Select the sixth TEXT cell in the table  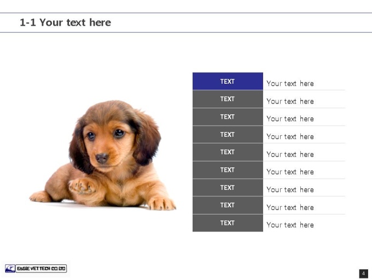pos(228,170)
